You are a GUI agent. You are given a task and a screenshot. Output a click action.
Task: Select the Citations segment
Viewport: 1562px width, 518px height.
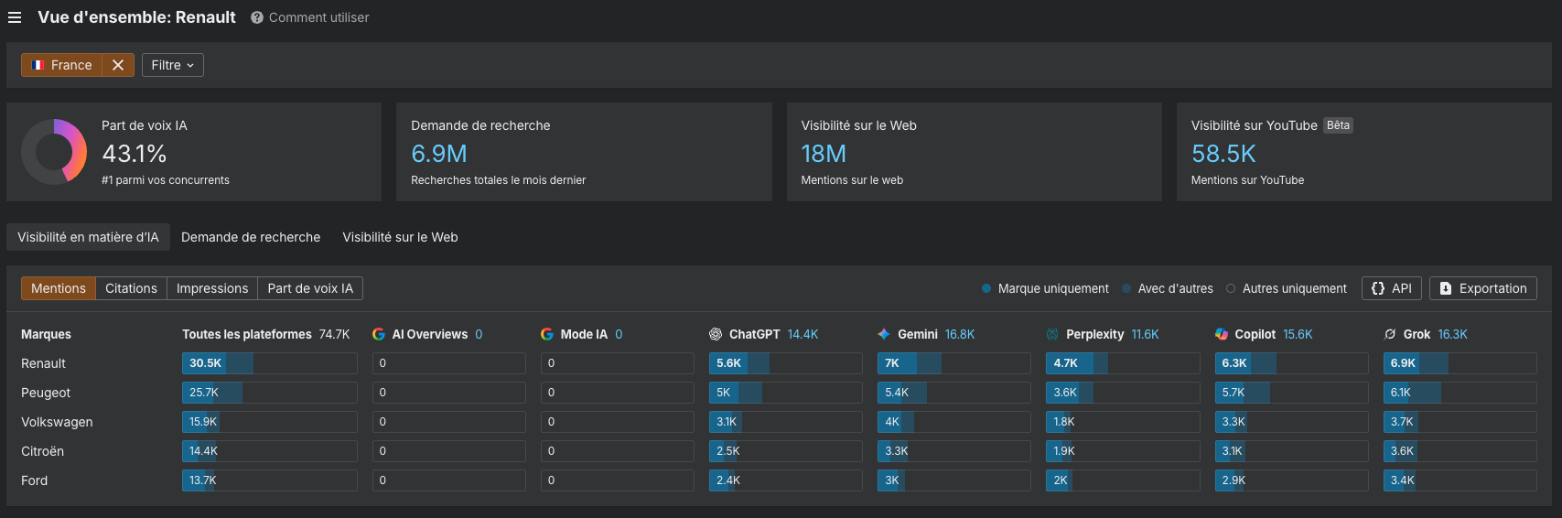131,288
